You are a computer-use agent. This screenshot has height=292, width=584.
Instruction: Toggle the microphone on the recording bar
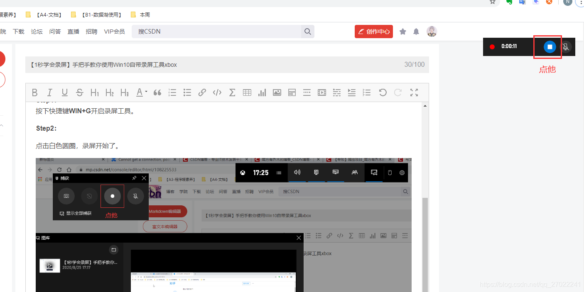[x=566, y=47]
